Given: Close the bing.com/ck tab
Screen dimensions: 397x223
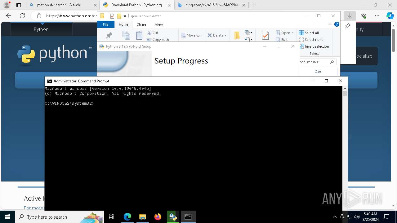Looking at the screenshot, I should (x=243, y=5).
